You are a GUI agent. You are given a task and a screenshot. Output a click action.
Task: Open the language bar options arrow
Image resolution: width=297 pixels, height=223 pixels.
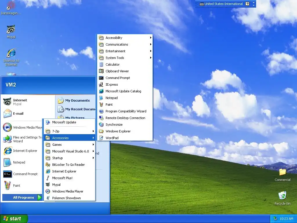pyautogui.click(x=253, y=5)
